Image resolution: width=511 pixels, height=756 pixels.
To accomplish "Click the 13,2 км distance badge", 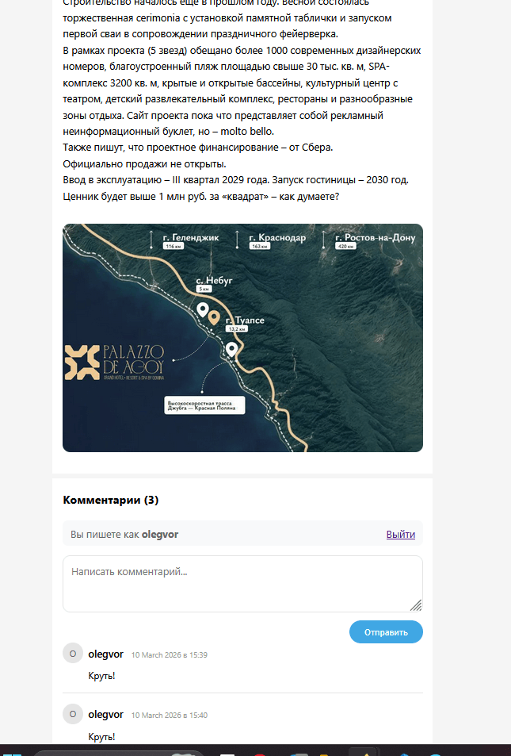I will pos(237,328).
